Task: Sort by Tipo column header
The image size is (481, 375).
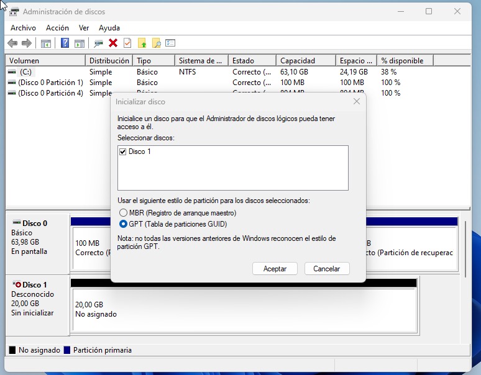Action: click(x=154, y=61)
